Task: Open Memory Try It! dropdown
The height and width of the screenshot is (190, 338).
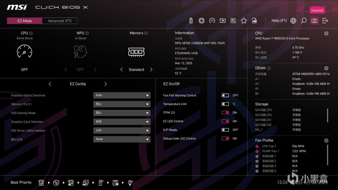Action: point(122,104)
